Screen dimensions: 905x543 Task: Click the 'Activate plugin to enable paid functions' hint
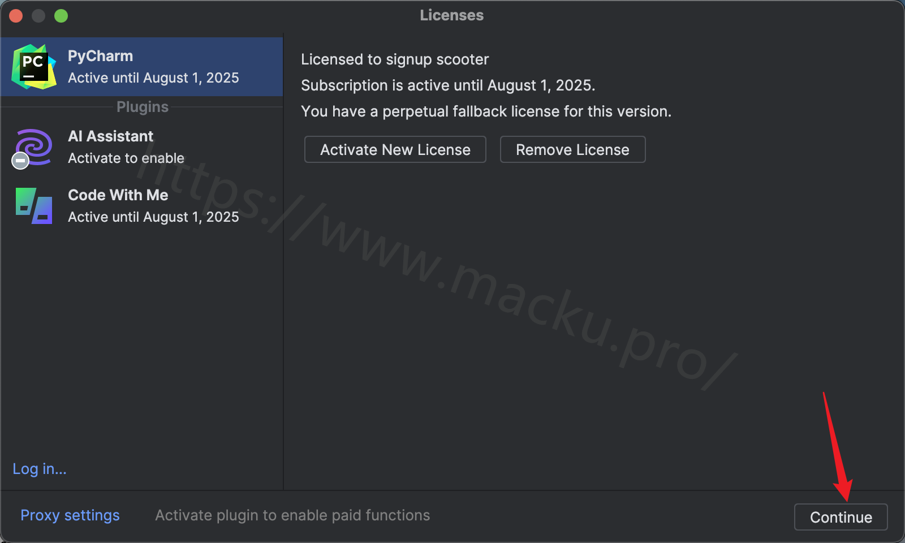292,515
